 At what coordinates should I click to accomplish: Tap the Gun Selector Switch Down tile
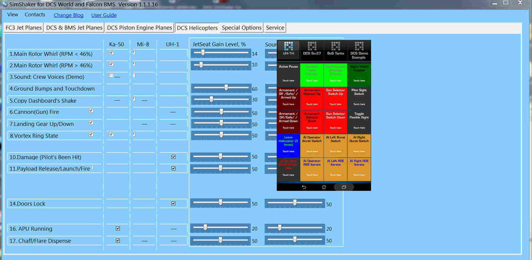click(x=335, y=122)
